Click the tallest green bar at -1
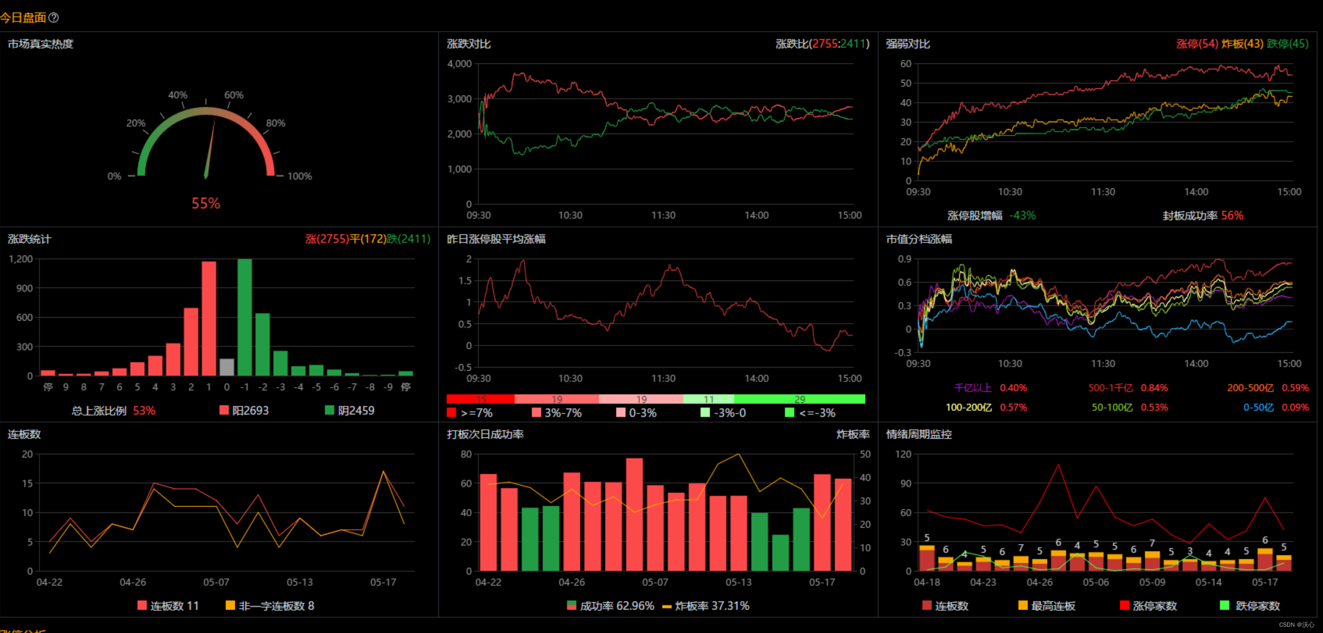Image resolution: width=1323 pixels, height=633 pixels. 245,317
